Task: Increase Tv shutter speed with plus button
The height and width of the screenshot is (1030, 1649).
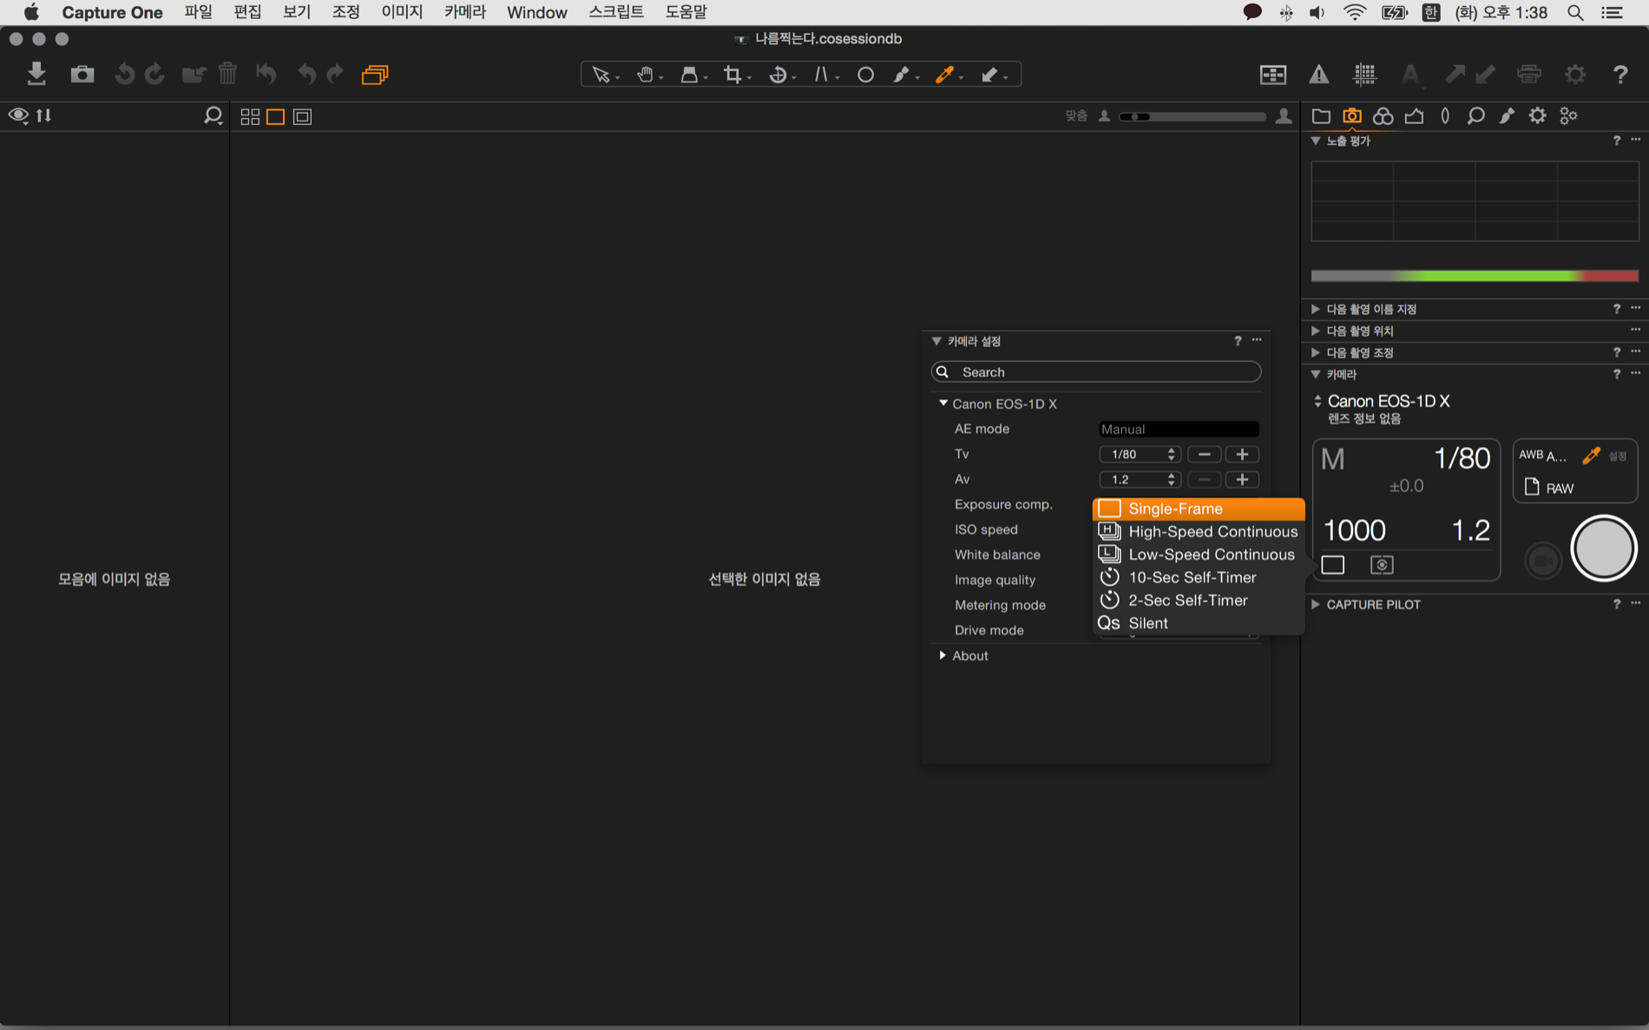Action: point(1242,454)
